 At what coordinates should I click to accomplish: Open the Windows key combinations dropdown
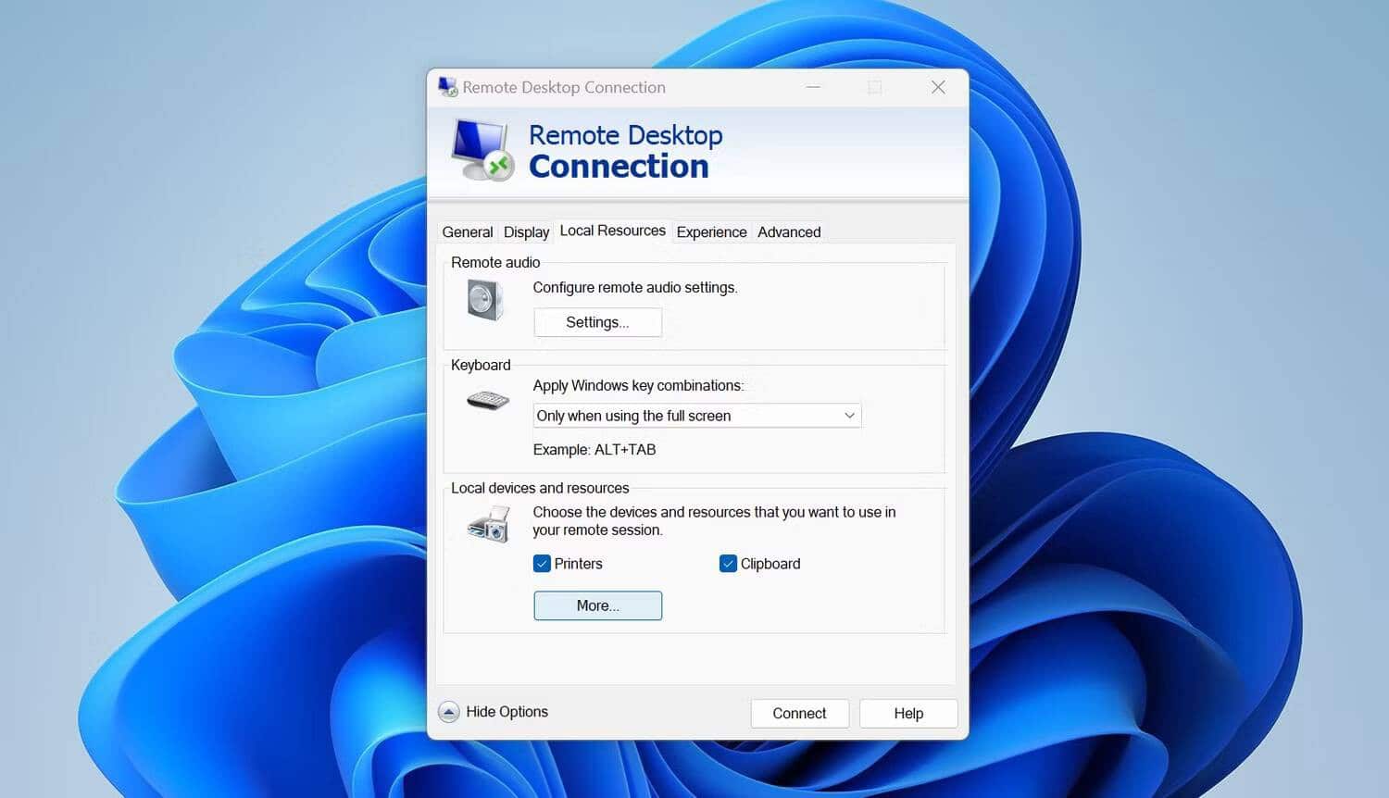[x=696, y=416]
